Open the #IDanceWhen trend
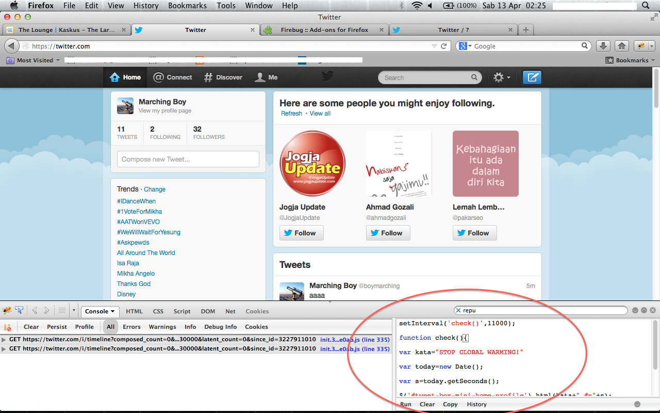 [136, 201]
